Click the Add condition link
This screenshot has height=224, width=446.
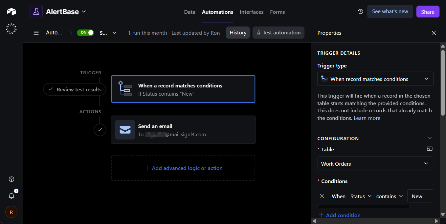(x=340, y=215)
